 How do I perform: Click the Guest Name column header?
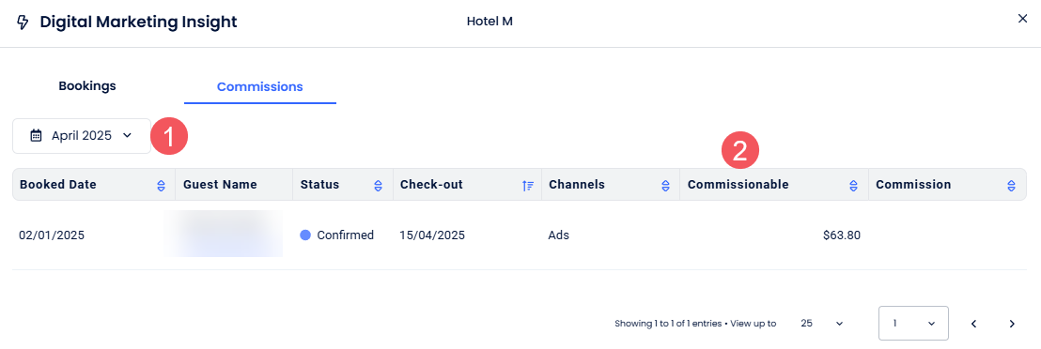(x=220, y=185)
